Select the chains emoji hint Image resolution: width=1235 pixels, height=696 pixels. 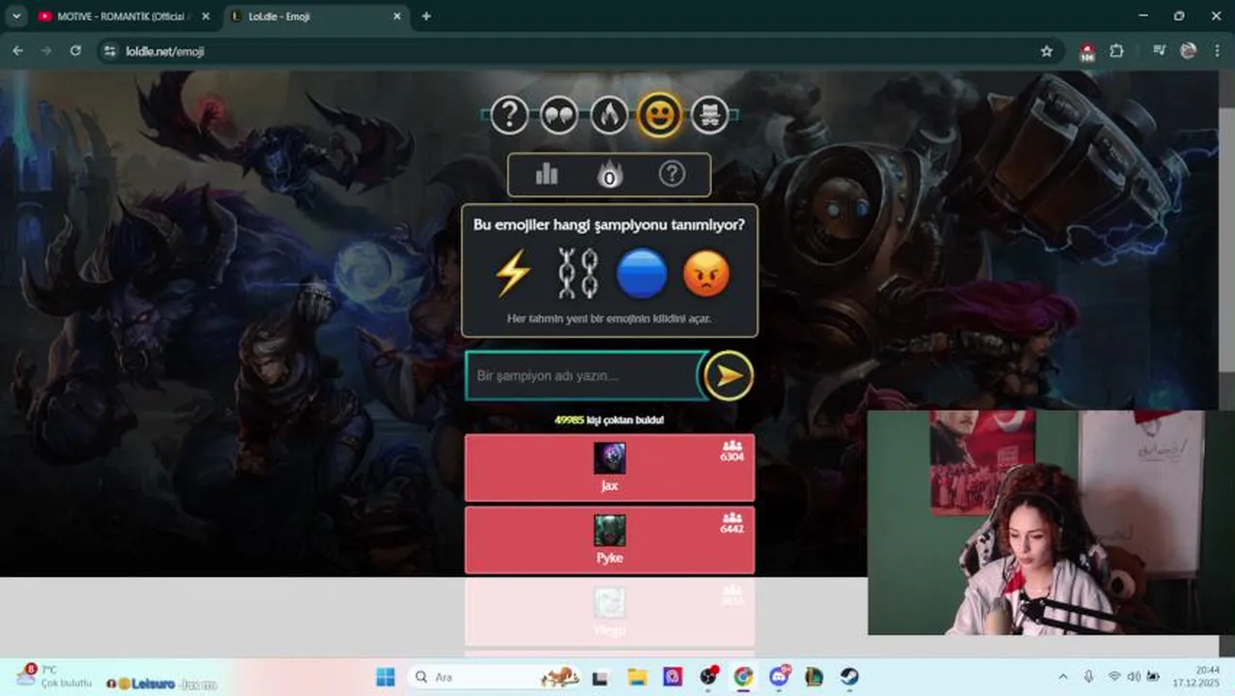578,274
